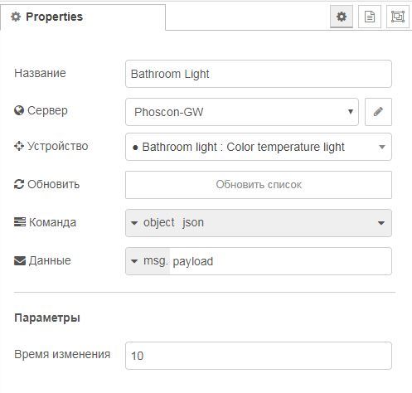Change msg. data type selector
This screenshot has width=412, height=393.
pos(148,261)
